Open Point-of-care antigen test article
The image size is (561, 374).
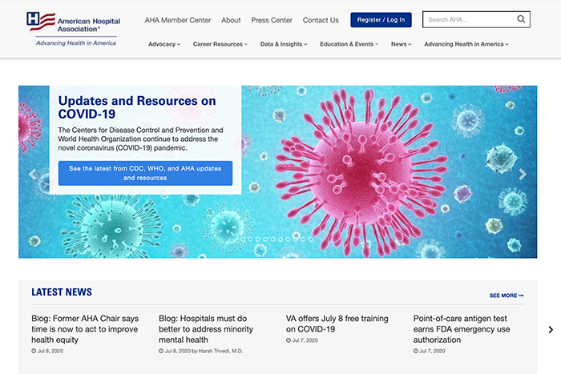462,329
